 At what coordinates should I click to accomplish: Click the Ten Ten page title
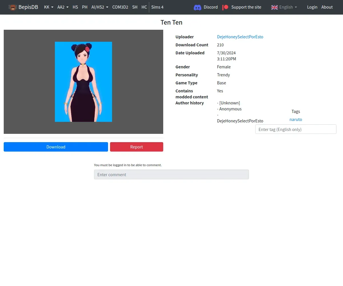click(171, 23)
